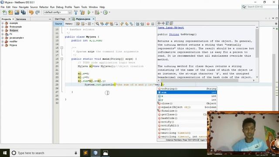Click the Shift Line Right editor icon
Screen dimensions: 279x157
pyautogui.click(x=142, y=24)
